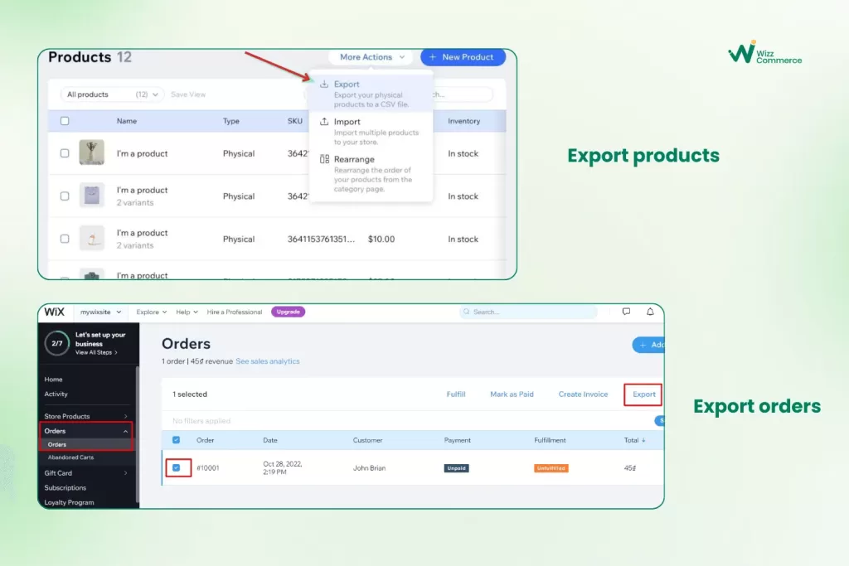The width and height of the screenshot is (849, 566).
Task: Click Create Invoice action
Action: click(x=583, y=394)
